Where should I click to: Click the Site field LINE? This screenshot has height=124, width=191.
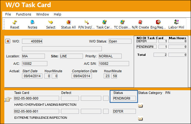tap(72, 56)
